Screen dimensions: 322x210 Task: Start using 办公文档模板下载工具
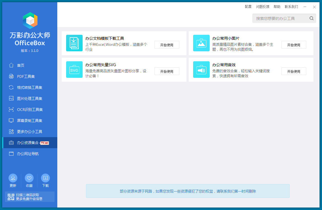167,45
